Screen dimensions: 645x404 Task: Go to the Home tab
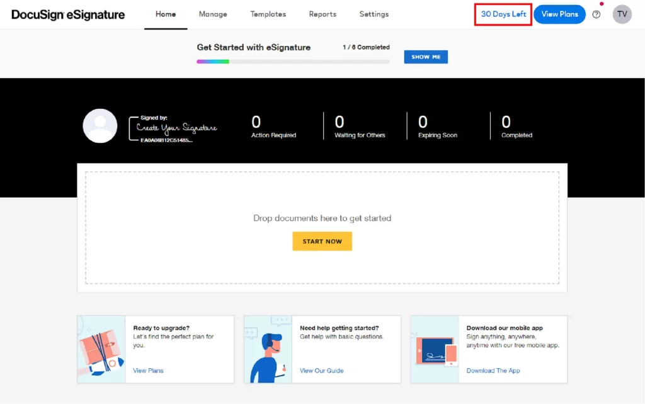point(166,14)
